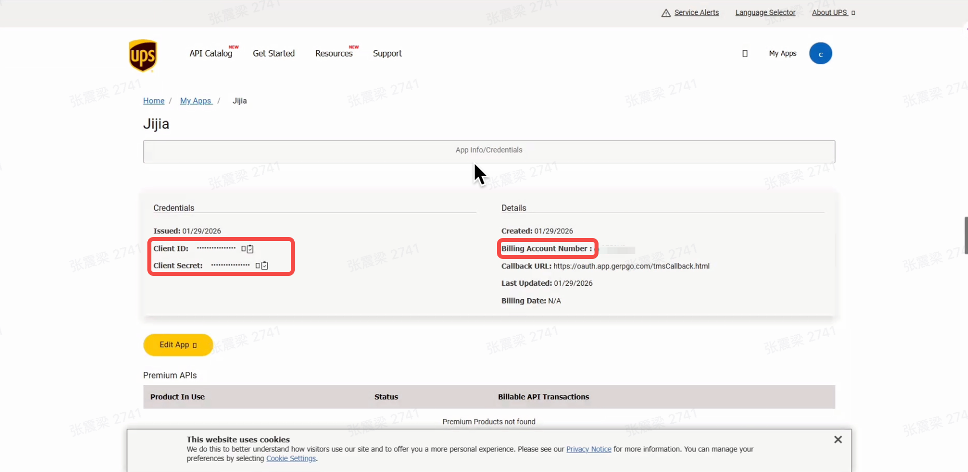The width and height of the screenshot is (968, 472).
Task: Click the masked Client Secret value
Action: tap(231, 265)
